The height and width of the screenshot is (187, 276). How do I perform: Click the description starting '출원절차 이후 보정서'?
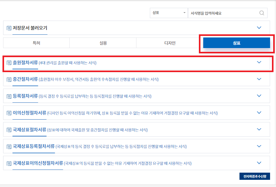click(99, 79)
